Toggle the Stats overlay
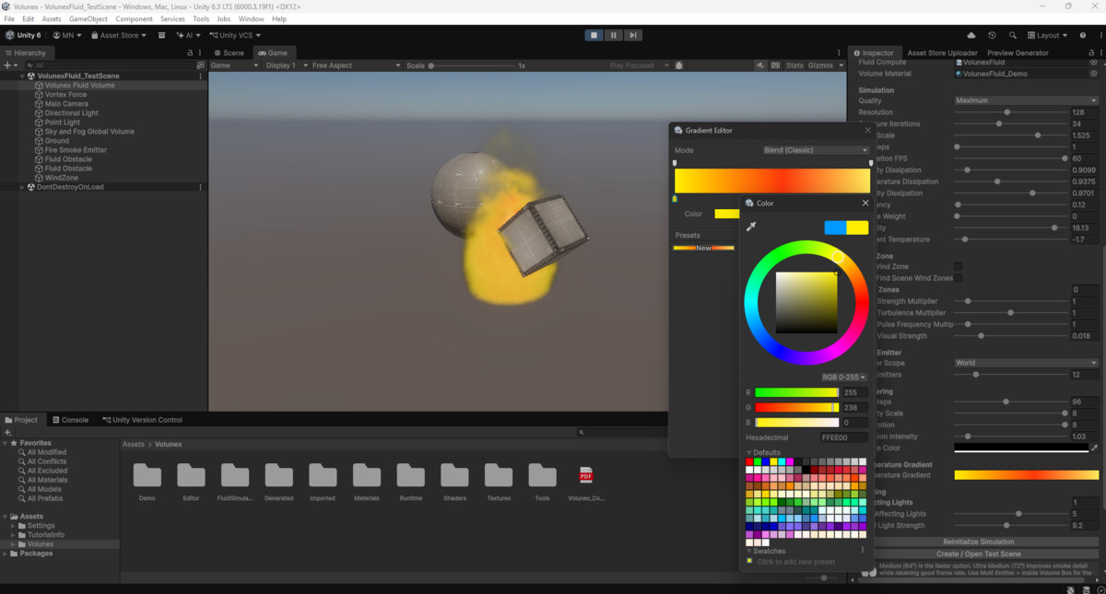Viewport: 1106px width, 594px height. click(794, 65)
